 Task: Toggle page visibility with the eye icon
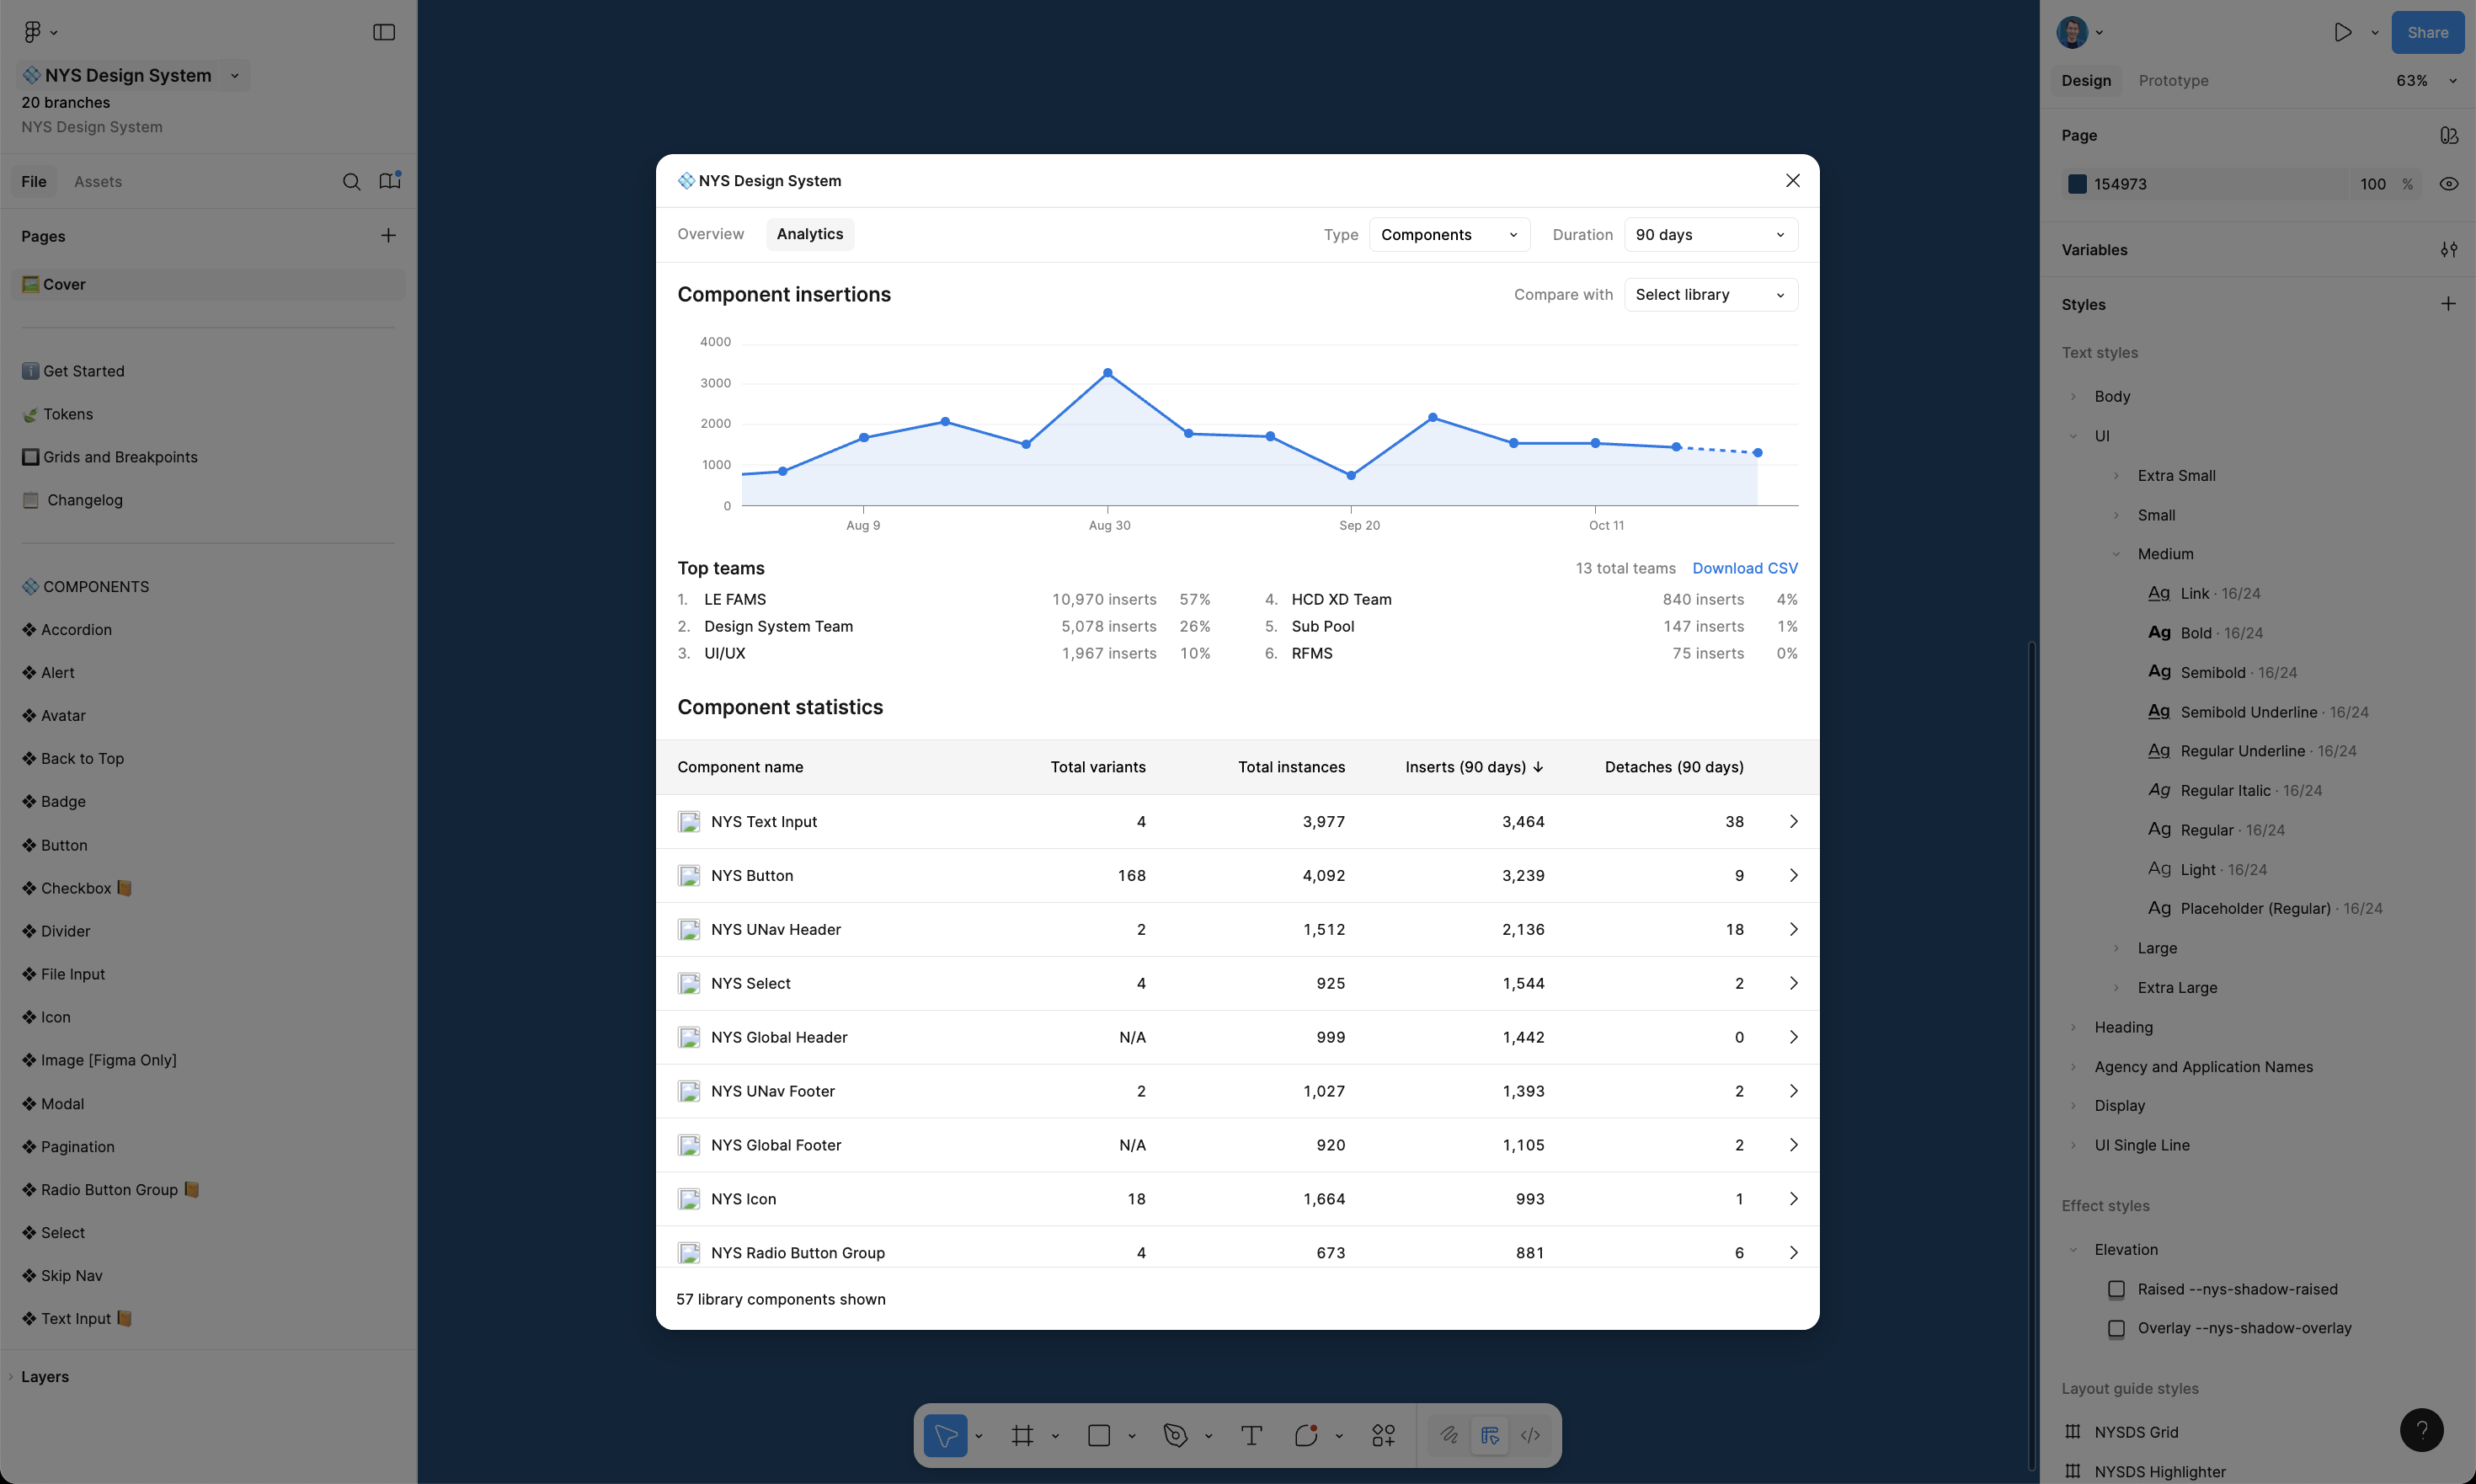(2449, 183)
